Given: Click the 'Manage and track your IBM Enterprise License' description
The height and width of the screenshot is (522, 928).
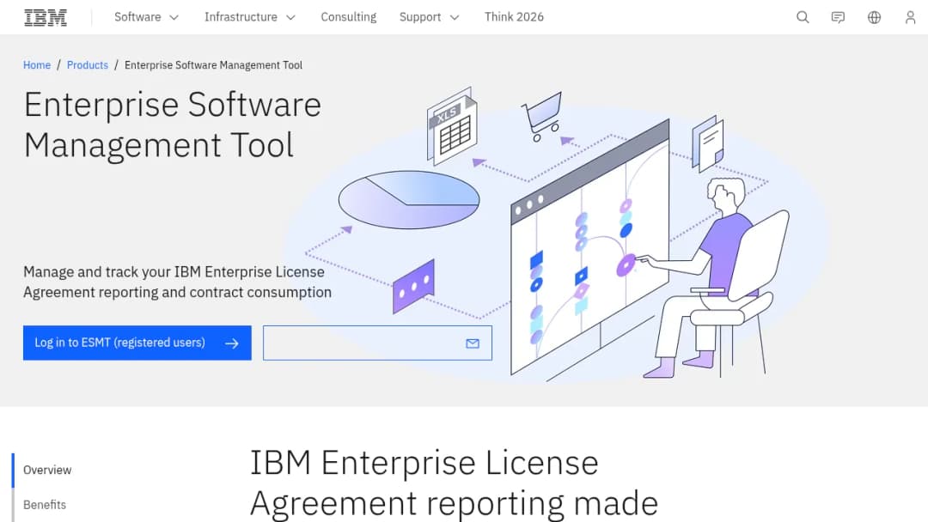Looking at the screenshot, I should pyautogui.click(x=178, y=282).
